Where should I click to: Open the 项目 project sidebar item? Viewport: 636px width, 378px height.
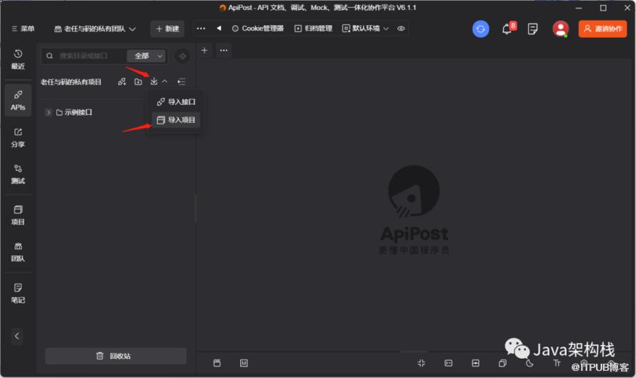pyautogui.click(x=18, y=215)
